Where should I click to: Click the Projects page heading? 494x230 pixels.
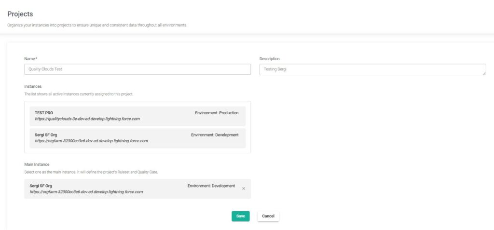point(20,14)
